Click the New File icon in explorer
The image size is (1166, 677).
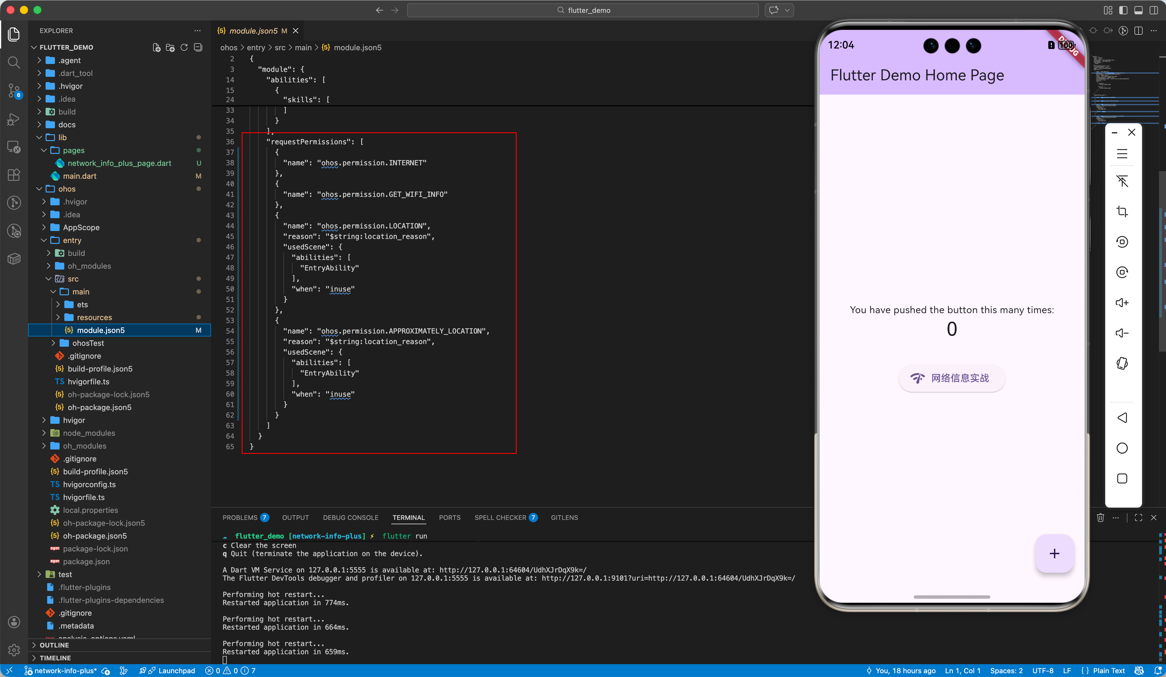(157, 47)
